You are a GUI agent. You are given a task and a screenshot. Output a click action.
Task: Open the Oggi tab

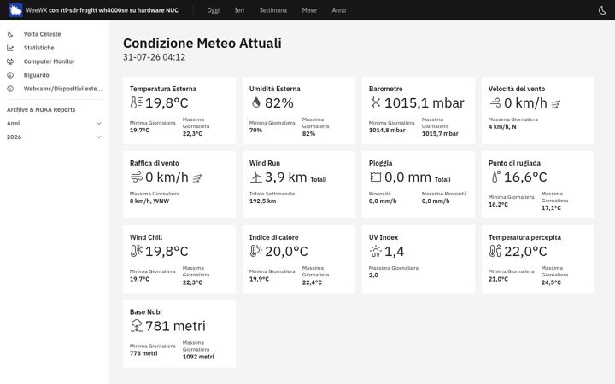(213, 10)
